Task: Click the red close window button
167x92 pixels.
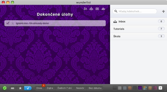Action: point(3,2)
